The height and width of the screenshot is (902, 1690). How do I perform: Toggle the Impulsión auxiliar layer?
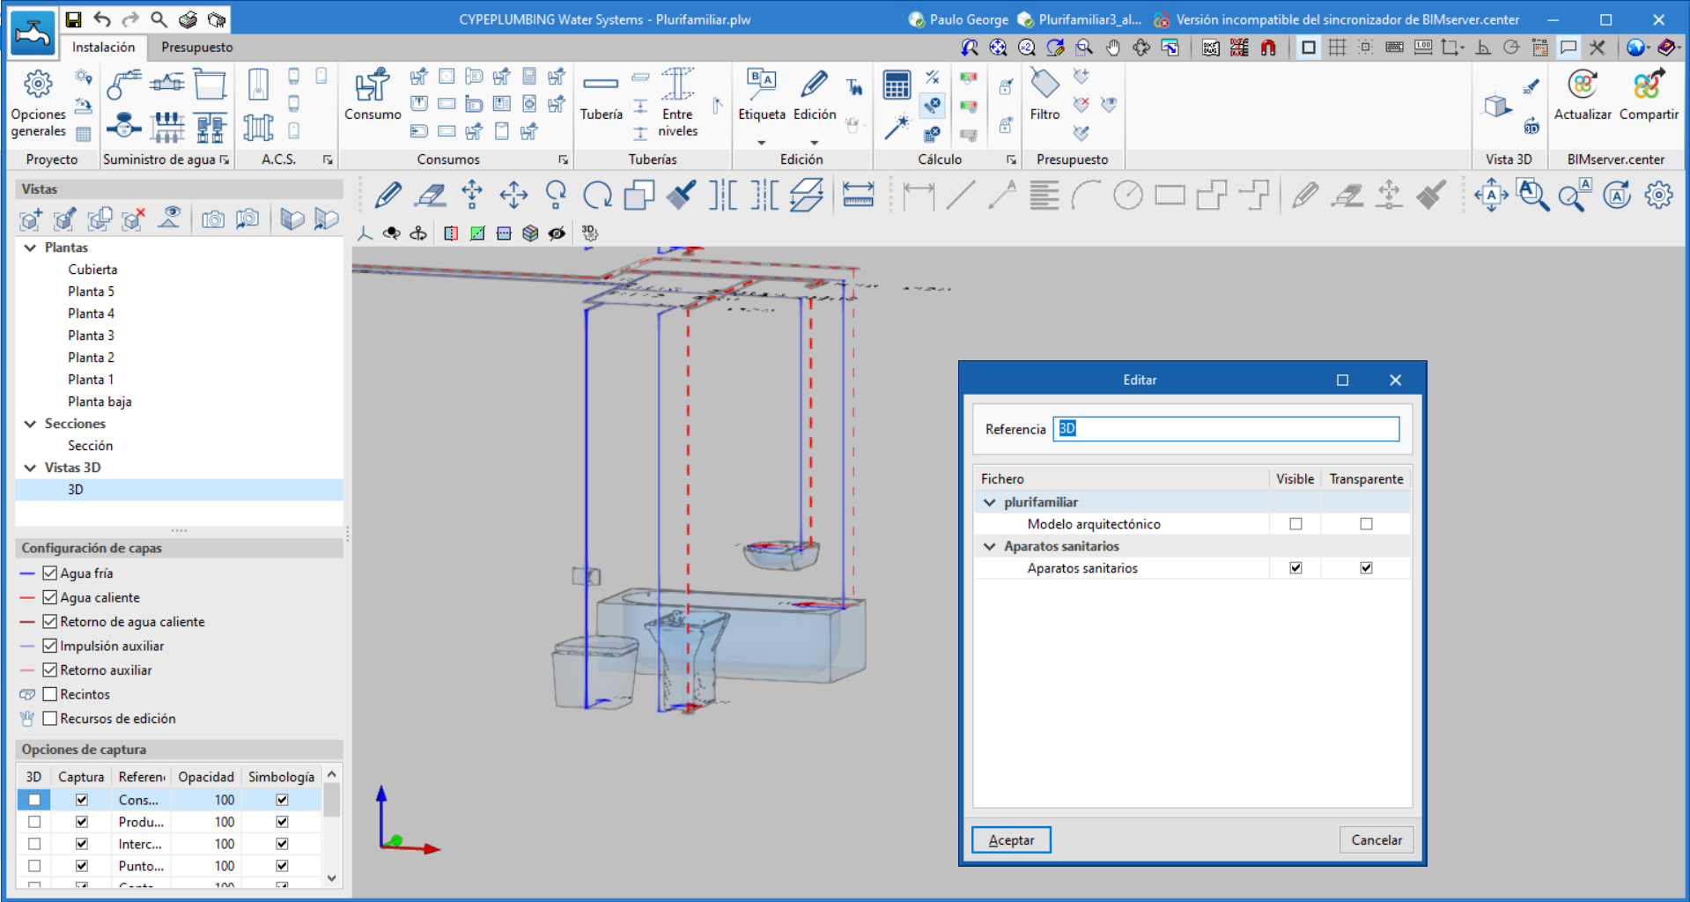pos(50,646)
